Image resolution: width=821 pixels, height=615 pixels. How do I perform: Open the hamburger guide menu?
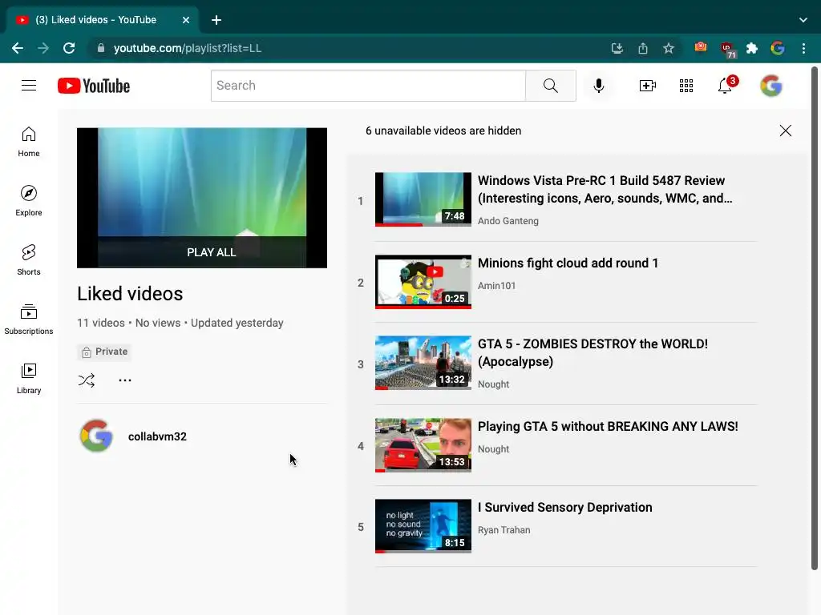coord(29,85)
